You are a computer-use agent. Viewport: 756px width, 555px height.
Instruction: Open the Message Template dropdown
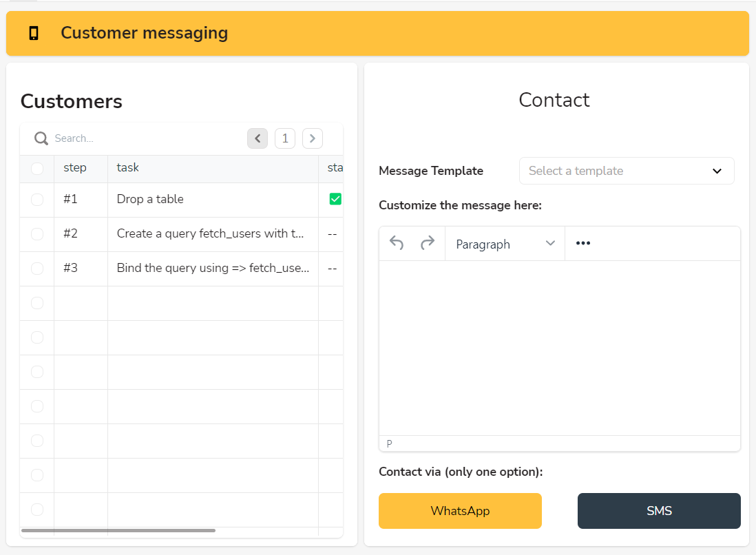point(626,171)
